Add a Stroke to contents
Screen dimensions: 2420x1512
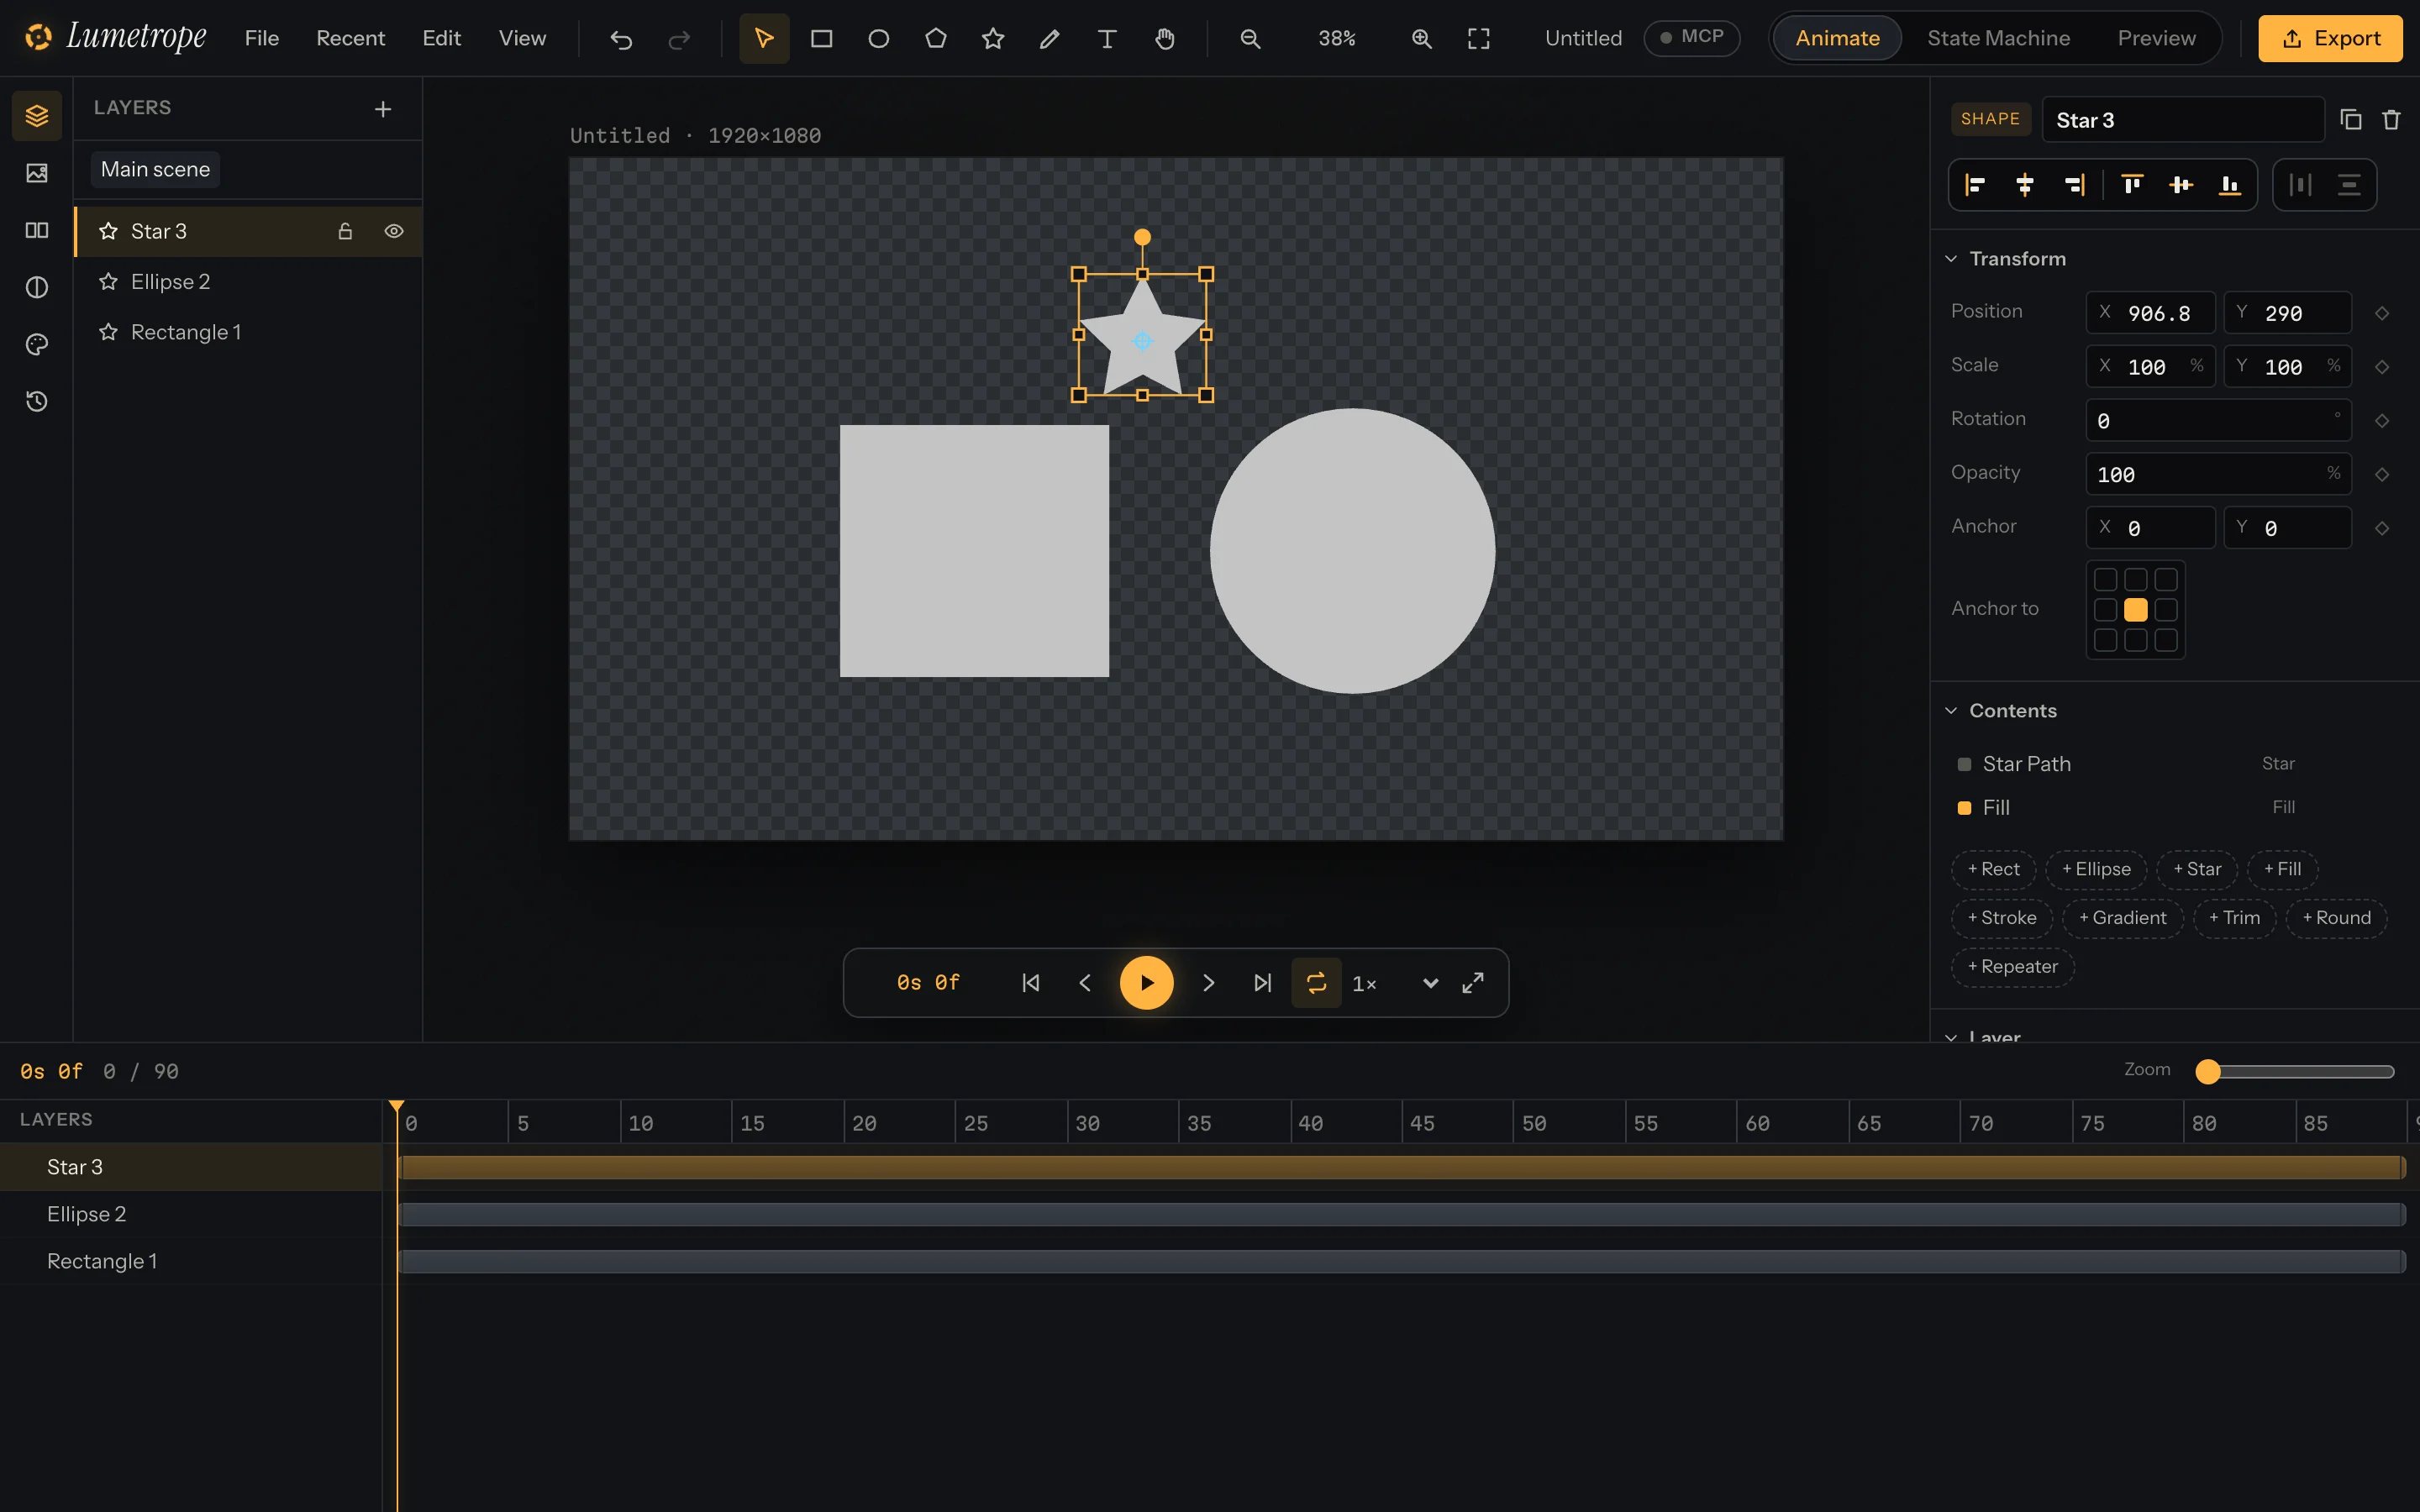[x=2001, y=918]
